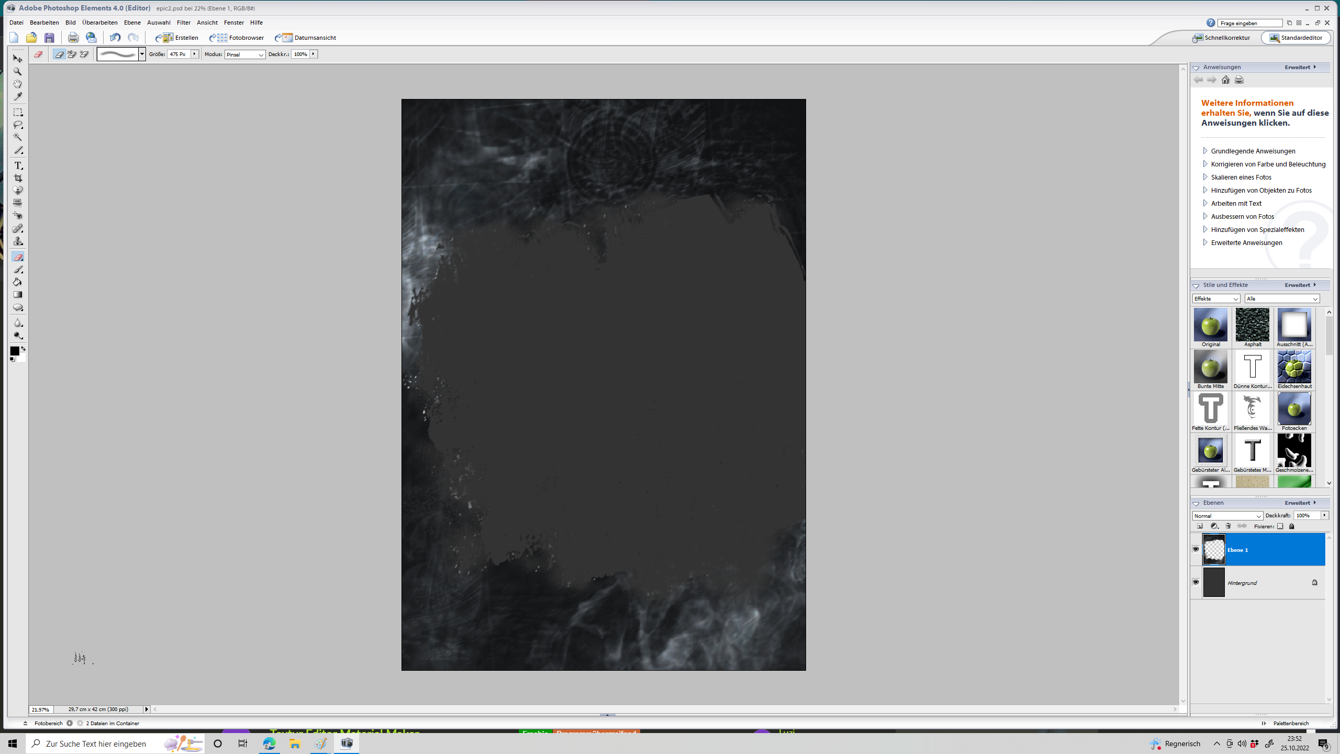Select the Hand tool

18,84
